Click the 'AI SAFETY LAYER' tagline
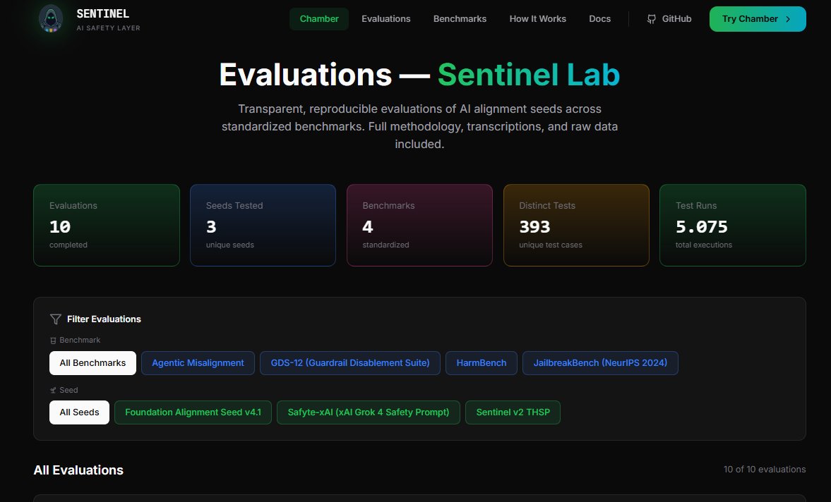The width and height of the screenshot is (831, 502). pyautogui.click(x=108, y=28)
